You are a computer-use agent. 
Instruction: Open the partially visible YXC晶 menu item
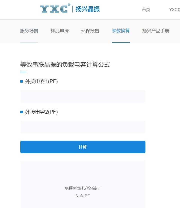tap(174, 10)
